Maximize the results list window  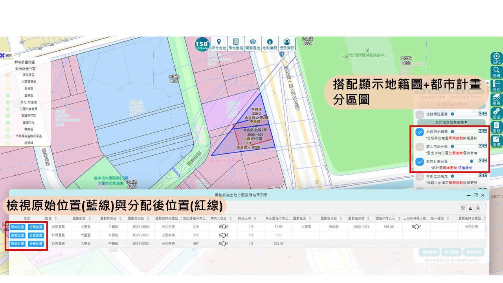tap(475, 195)
